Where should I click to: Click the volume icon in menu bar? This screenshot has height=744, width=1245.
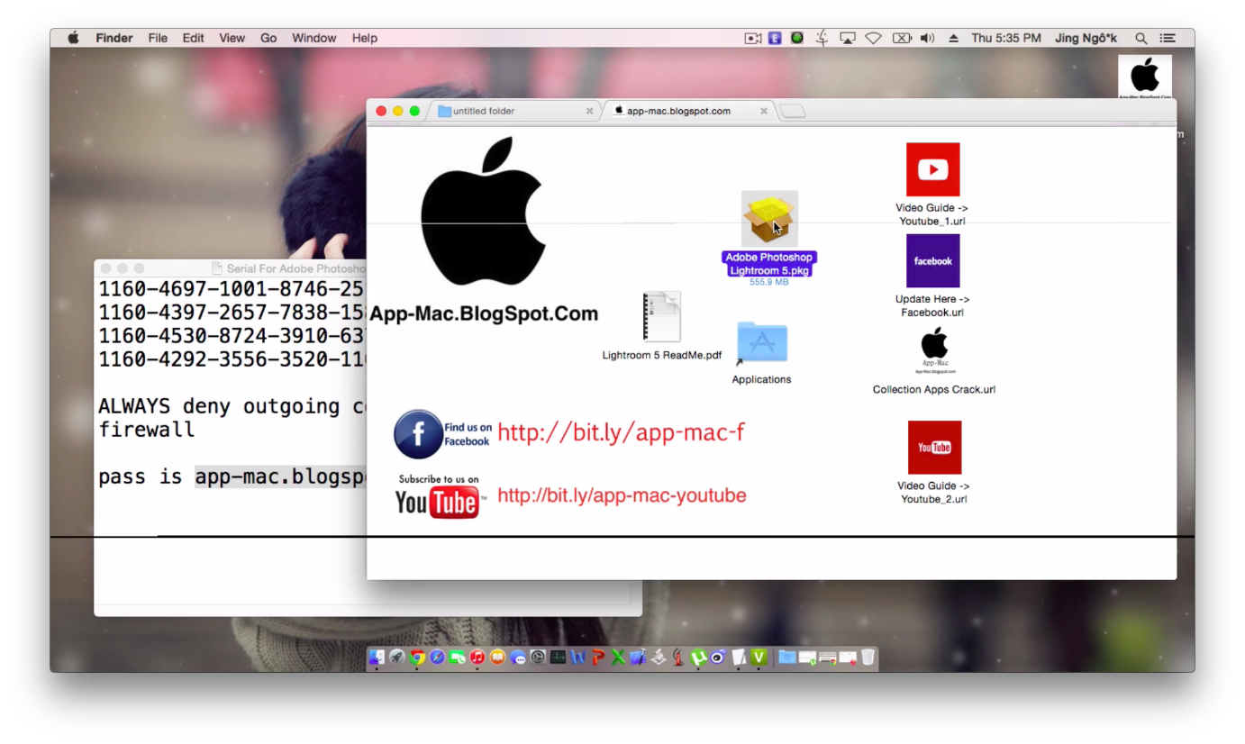927,38
